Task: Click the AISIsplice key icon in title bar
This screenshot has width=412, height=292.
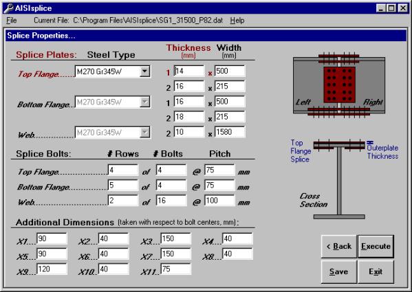Action: 8,8
